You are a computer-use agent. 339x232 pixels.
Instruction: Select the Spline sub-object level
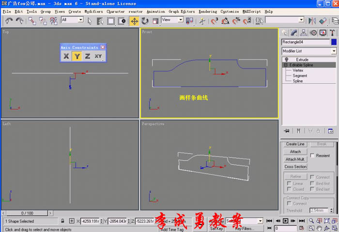tap(297, 81)
